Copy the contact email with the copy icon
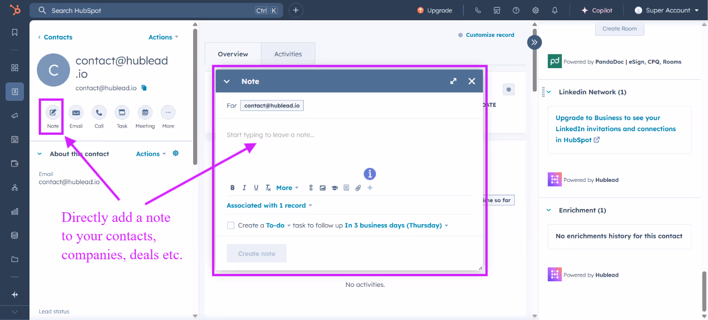The width and height of the screenshot is (708, 320). click(x=144, y=87)
